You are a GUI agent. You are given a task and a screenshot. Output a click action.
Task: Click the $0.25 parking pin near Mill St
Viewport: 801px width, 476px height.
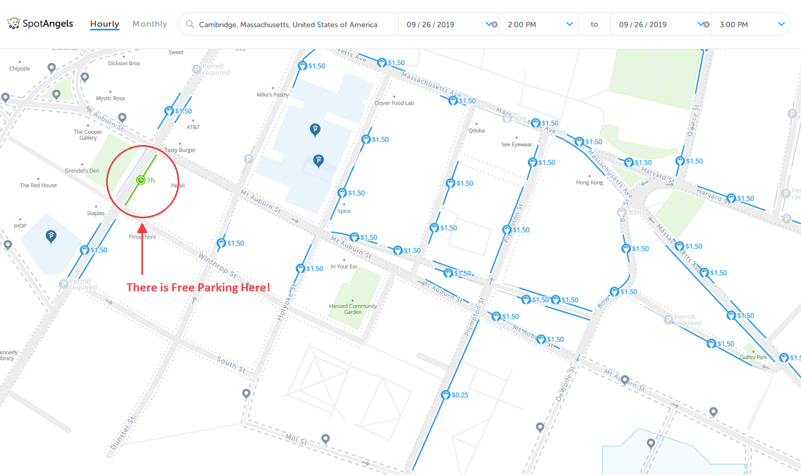tap(446, 395)
